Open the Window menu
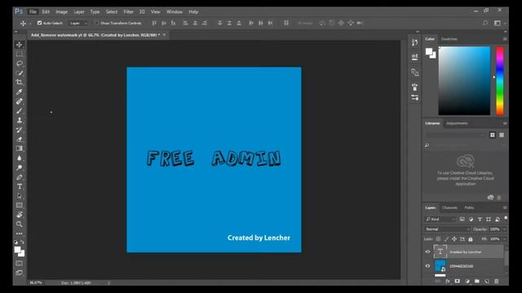The height and width of the screenshot is (293, 522). tap(175, 11)
